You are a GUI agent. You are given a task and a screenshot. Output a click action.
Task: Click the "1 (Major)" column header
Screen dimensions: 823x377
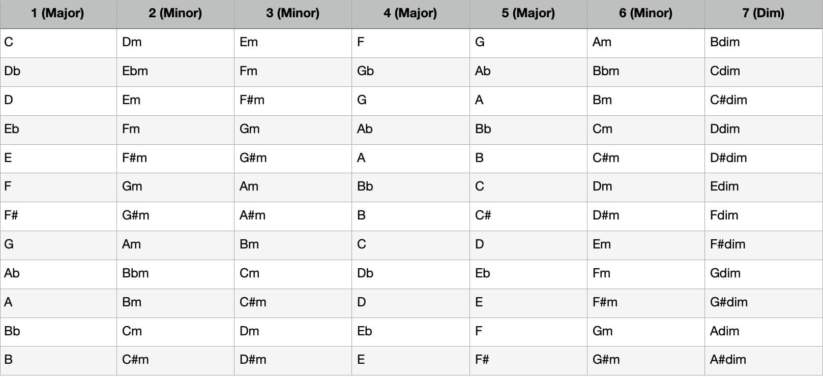click(x=57, y=13)
